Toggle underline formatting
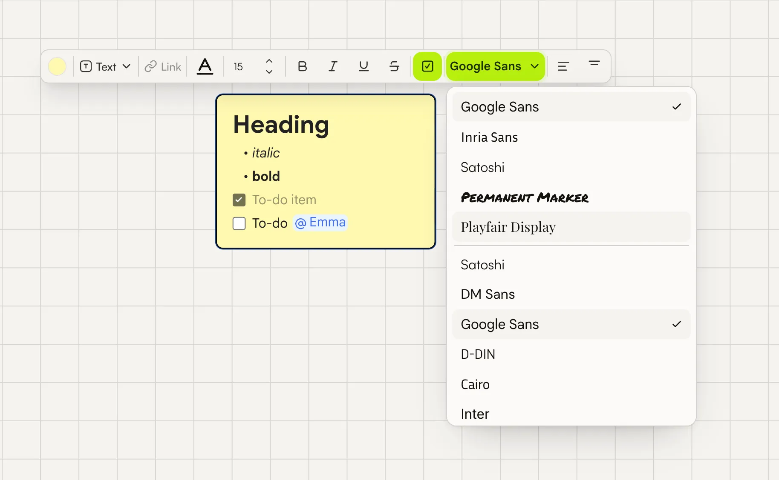The width and height of the screenshot is (779, 480). click(364, 66)
